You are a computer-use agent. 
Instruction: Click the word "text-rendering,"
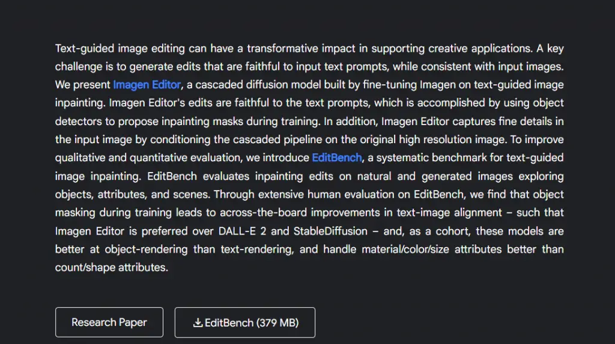tap(257, 250)
